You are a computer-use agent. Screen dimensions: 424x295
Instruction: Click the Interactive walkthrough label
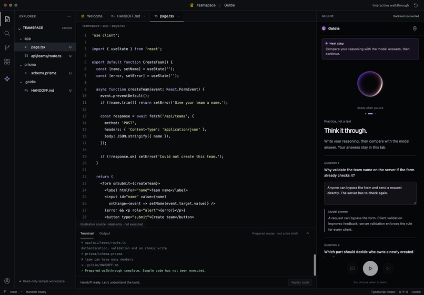click(390, 5)
